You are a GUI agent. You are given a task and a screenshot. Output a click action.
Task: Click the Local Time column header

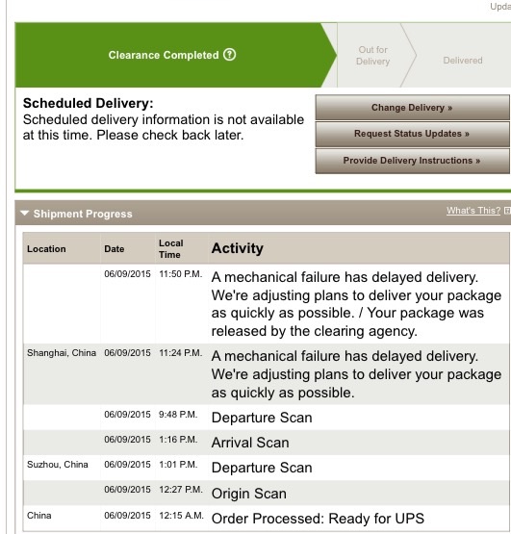tap(171, 249)
